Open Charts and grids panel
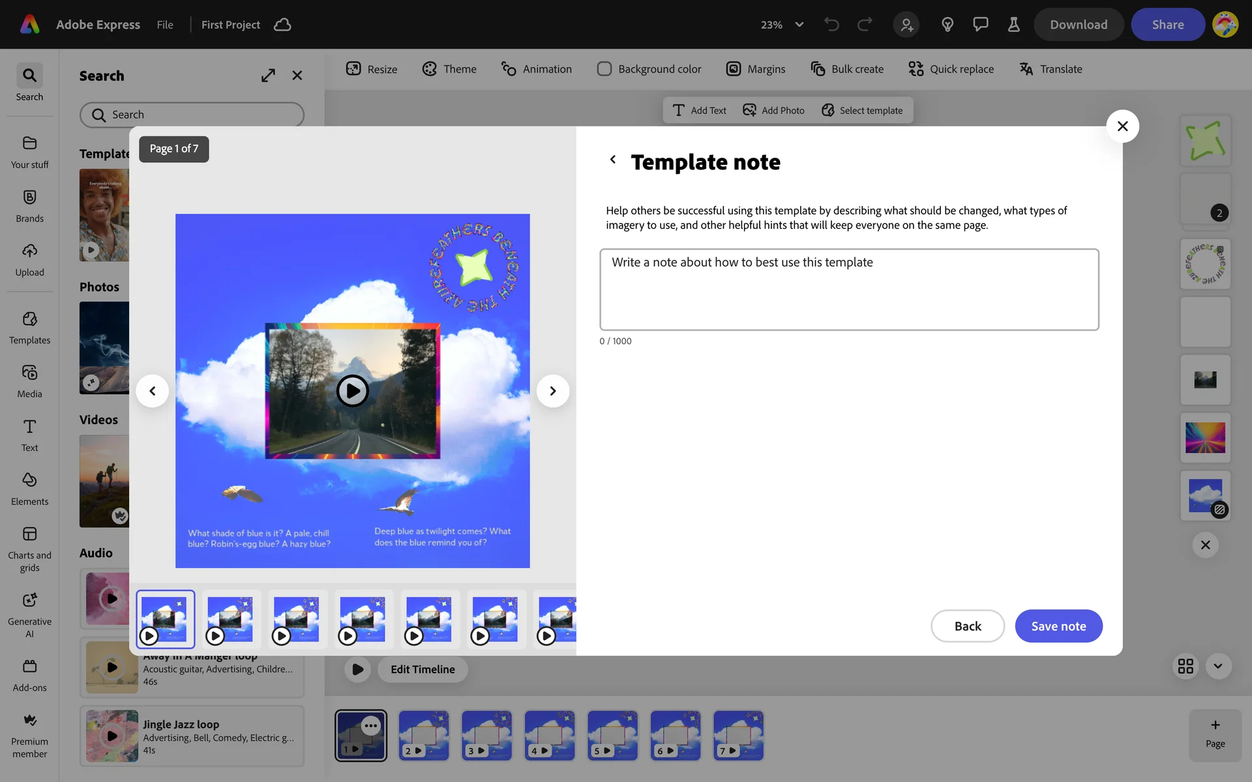1252x782 pixels. tap(29, 549)
